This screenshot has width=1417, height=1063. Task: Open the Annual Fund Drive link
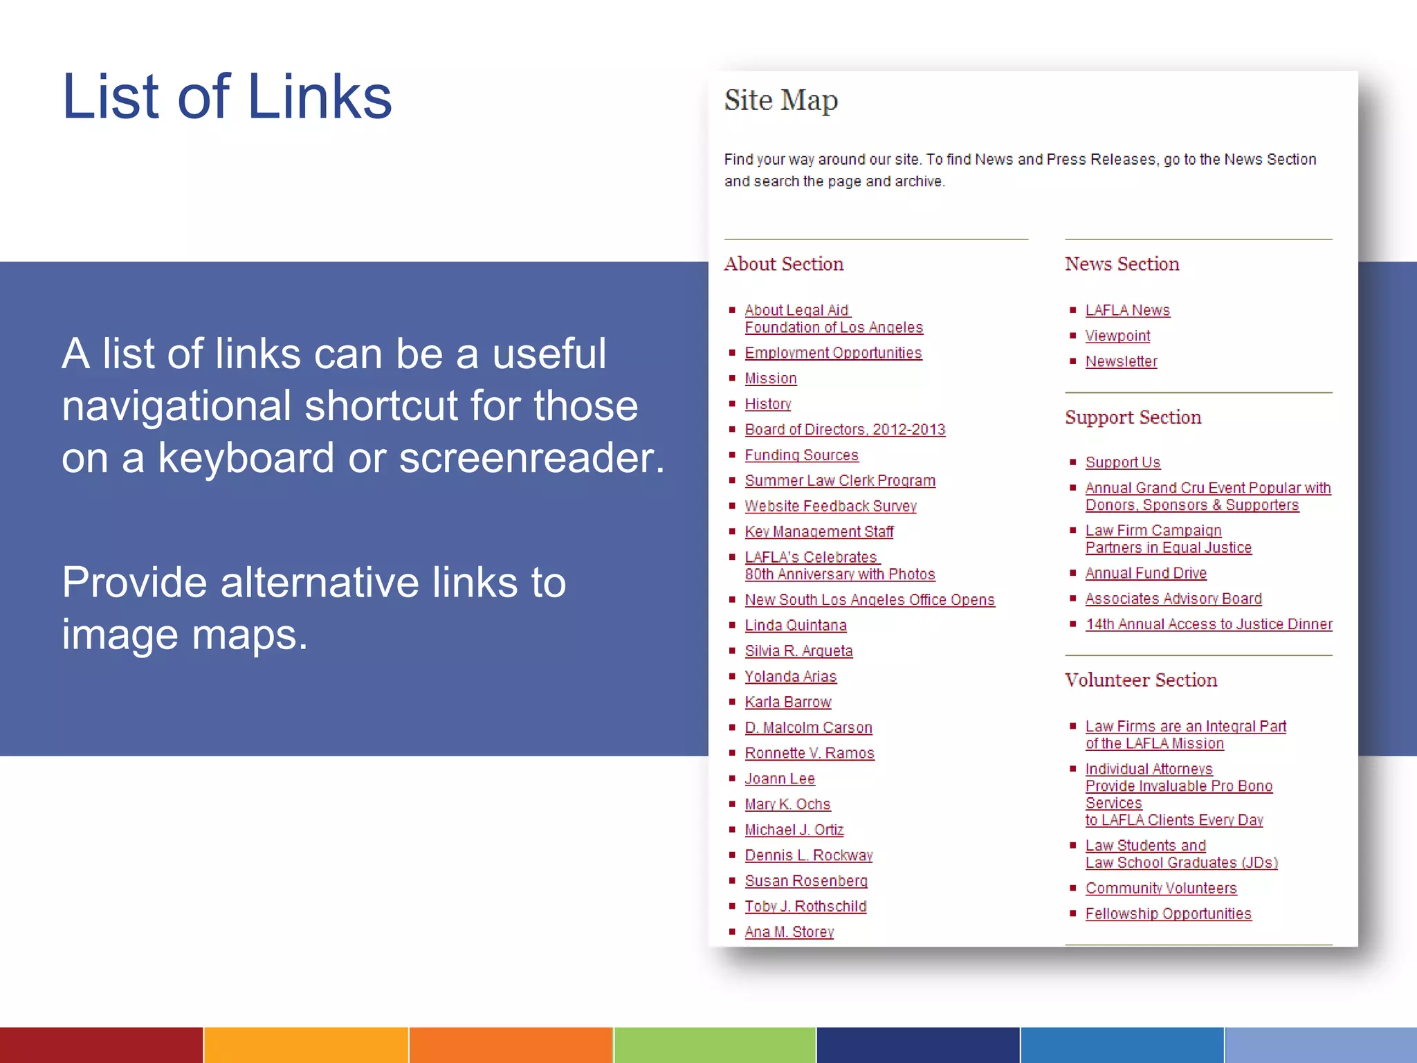(1146, 574)
